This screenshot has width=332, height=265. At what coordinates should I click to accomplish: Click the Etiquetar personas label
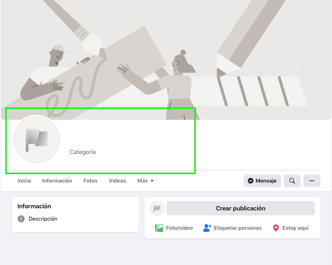pos(237,228)
